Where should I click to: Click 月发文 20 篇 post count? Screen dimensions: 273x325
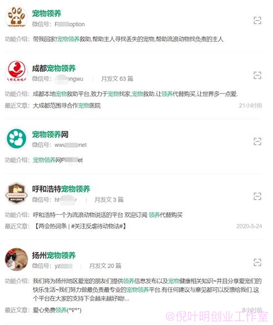point(105,265)
